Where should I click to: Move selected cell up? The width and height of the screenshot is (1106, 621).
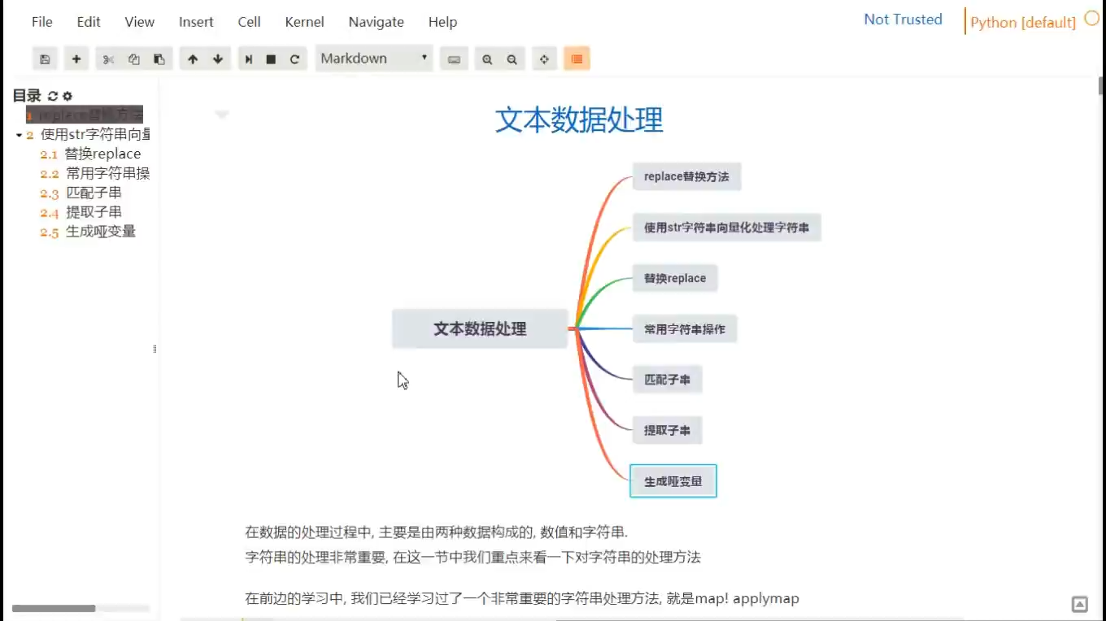point(193,59)
